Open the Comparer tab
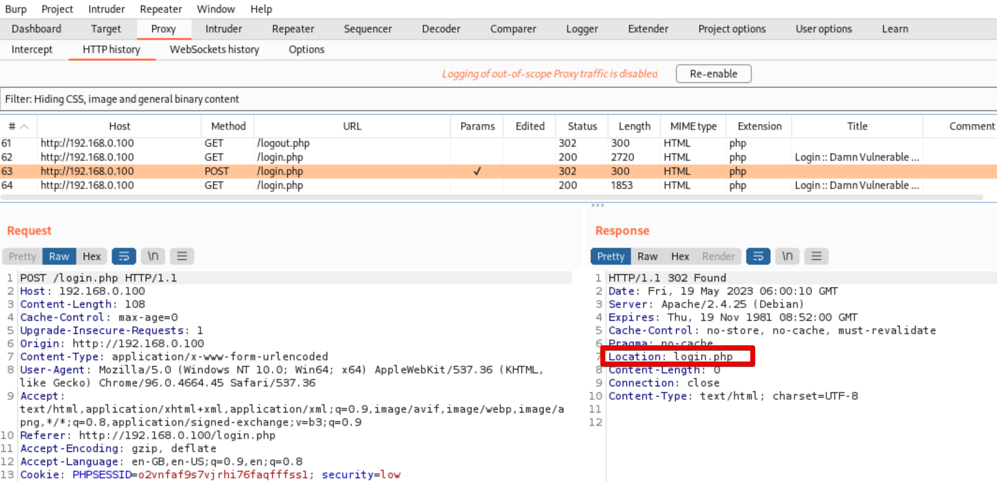This screenshot has width=997, height=482. click(x=513, y=29)
